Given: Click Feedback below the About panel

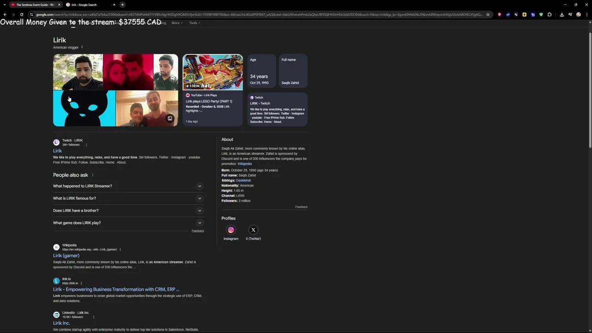Looking at the screenshot, I should pos(301,207).
